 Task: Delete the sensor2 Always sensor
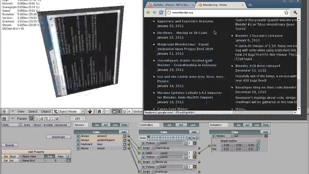coord(78,136)
